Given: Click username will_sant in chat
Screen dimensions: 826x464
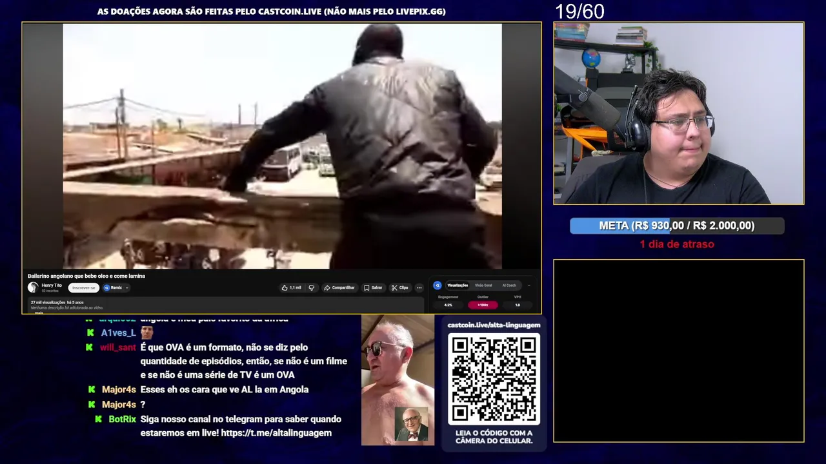Looking at the screenshot, I should [118, 347].
